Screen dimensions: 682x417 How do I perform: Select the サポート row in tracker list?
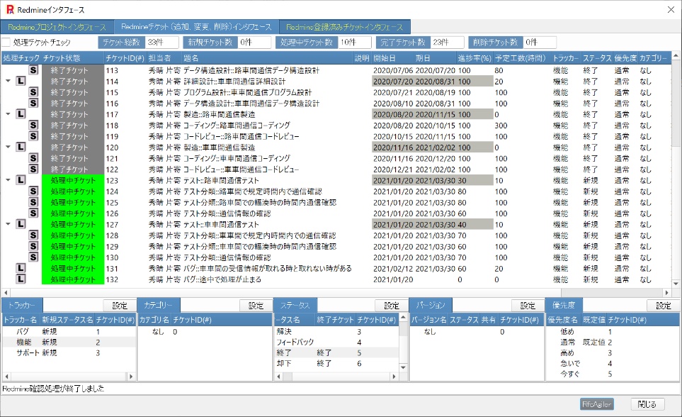69,352
